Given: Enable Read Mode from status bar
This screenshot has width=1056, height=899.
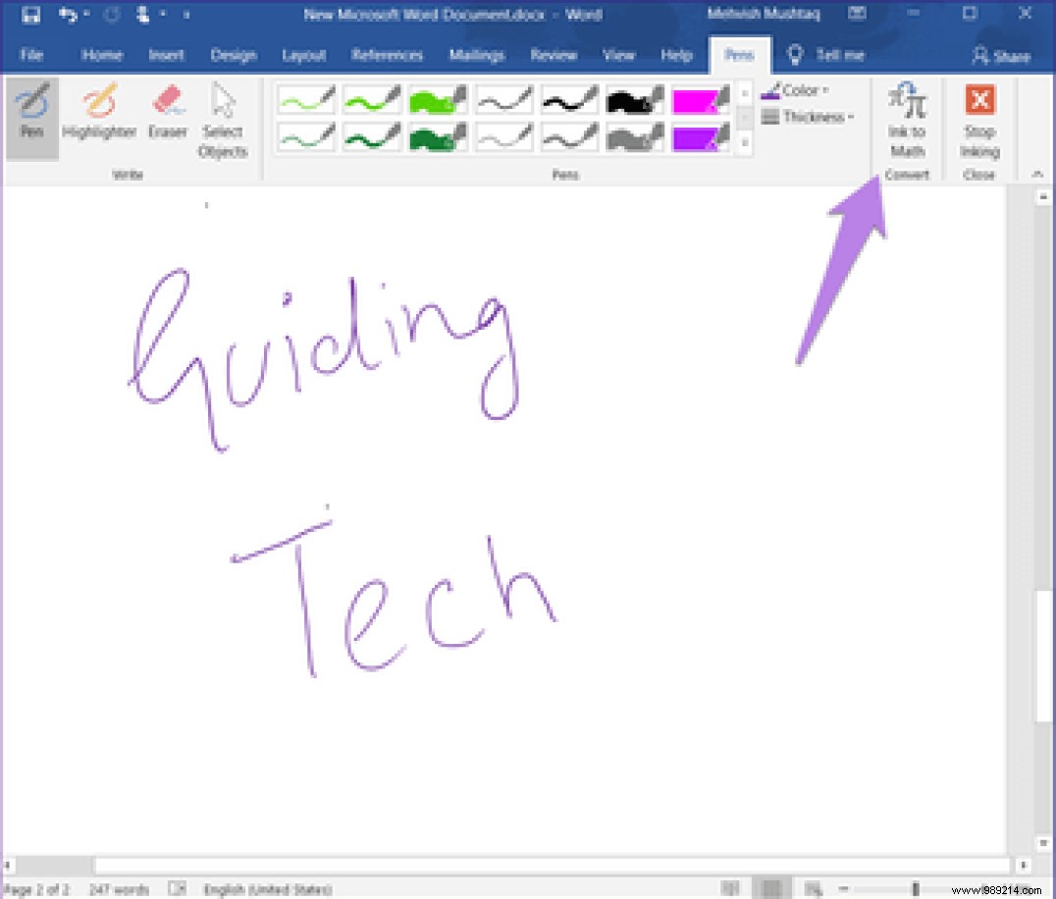Looking at the screenshot, I should click(731, 888).
